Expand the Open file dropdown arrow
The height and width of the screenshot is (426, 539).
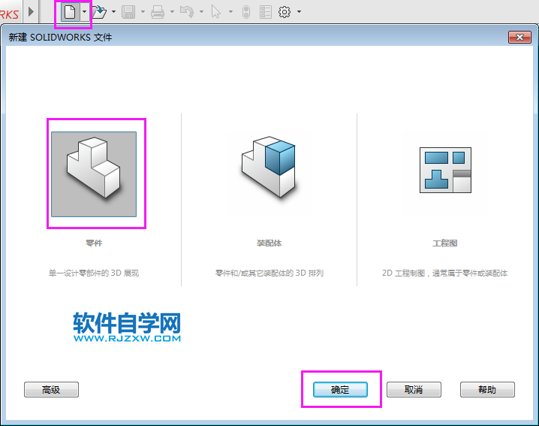[113, 12]
